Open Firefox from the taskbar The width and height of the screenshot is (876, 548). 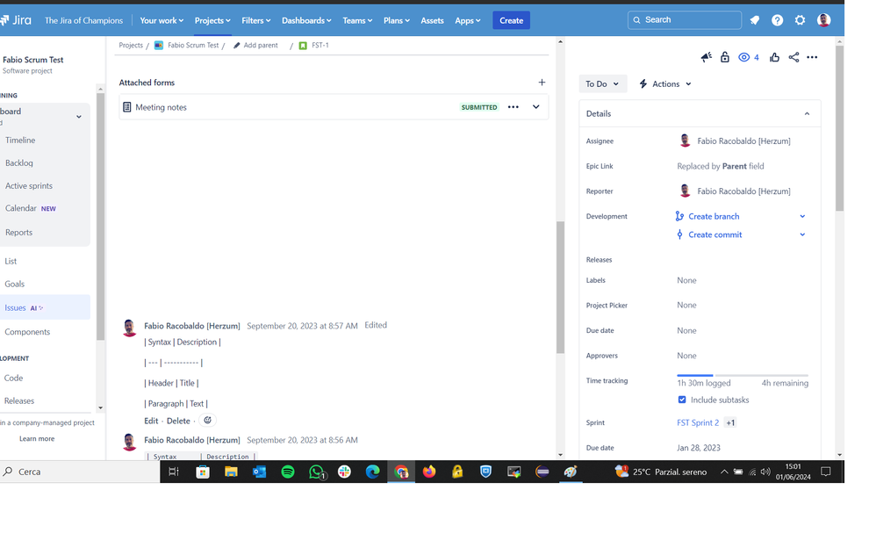[429, 472]
